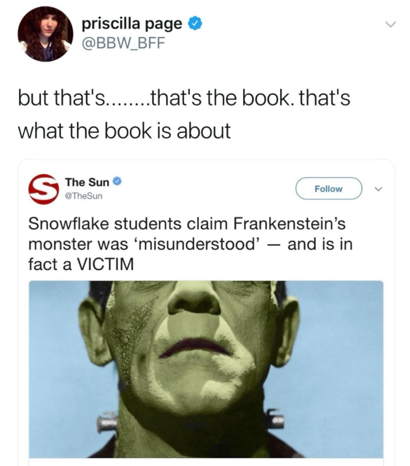Open the chevron menu beside Follow button

[x=378, y=189]
